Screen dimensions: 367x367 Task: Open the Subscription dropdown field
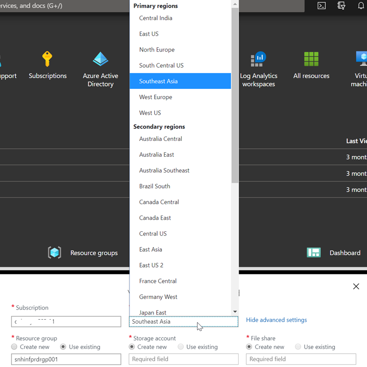[x=66, y=322]
